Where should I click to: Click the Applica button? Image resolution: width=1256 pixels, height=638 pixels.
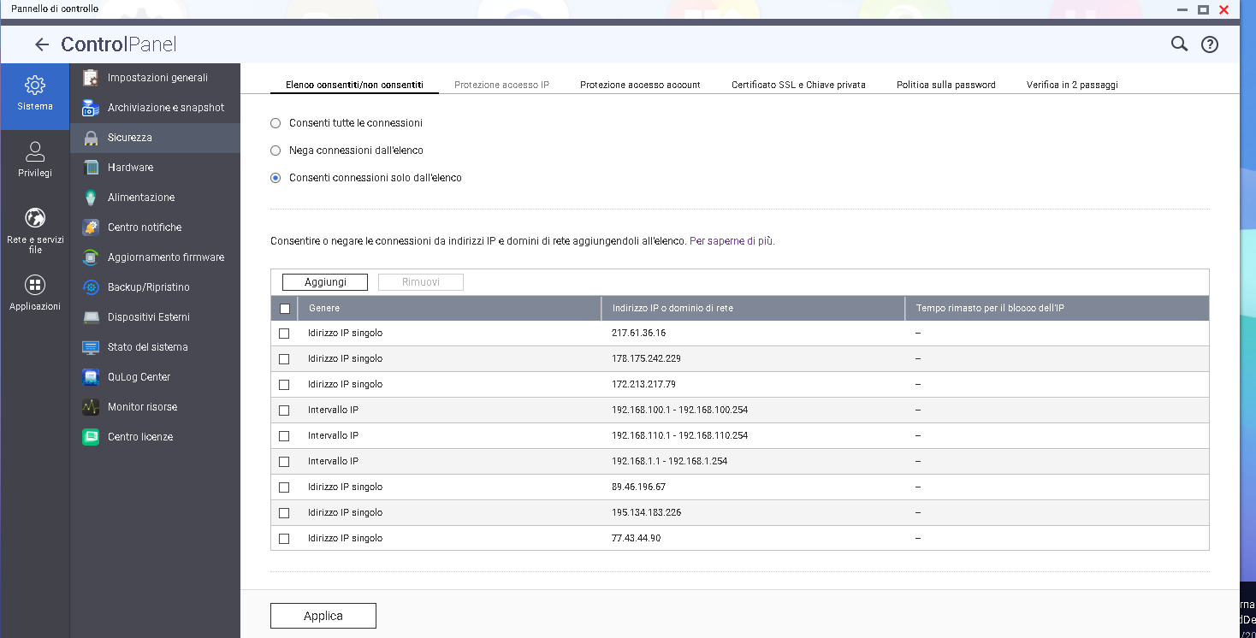pos(323,616)
